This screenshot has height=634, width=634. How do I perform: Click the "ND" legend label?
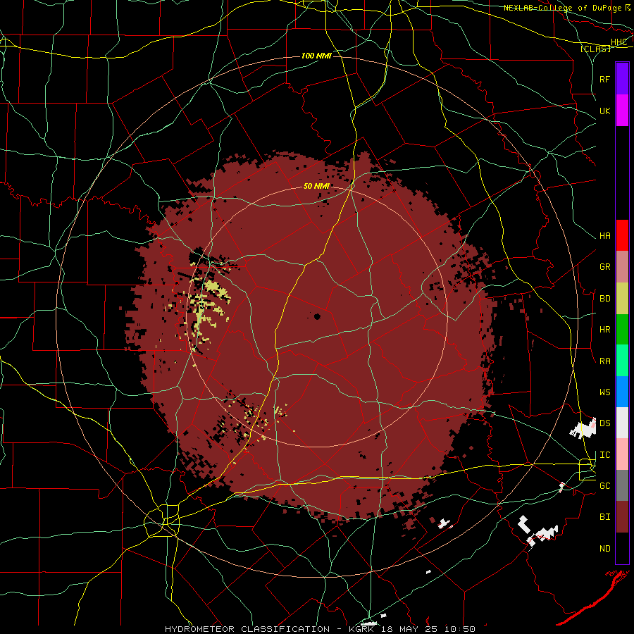(x=605, y=549)
